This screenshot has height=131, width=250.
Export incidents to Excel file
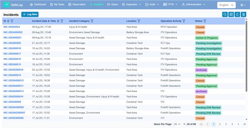tap(243, 14)
